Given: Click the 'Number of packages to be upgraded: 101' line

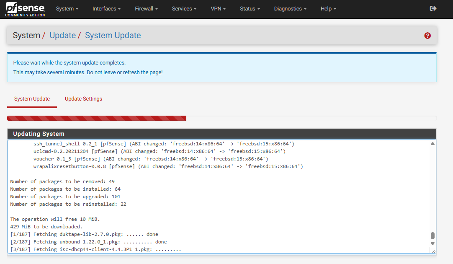Looking at the screenshot, I should (65, 197).
